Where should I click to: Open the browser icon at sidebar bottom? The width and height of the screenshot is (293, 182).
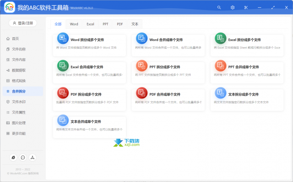click(x=13, y=158)
